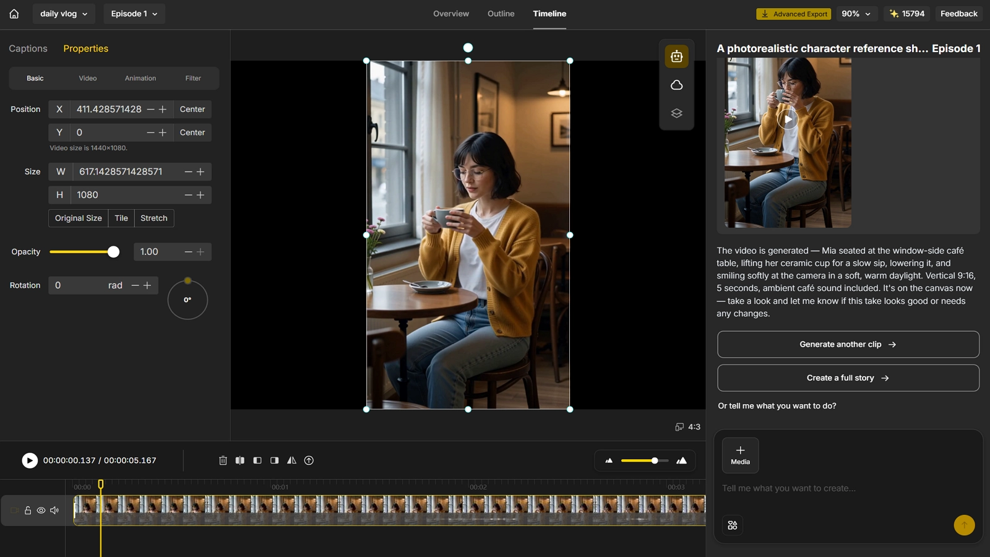Zoom out timeline with small mountain icon
The height and width of the screenshot is (557, 990).
point(609,460)
